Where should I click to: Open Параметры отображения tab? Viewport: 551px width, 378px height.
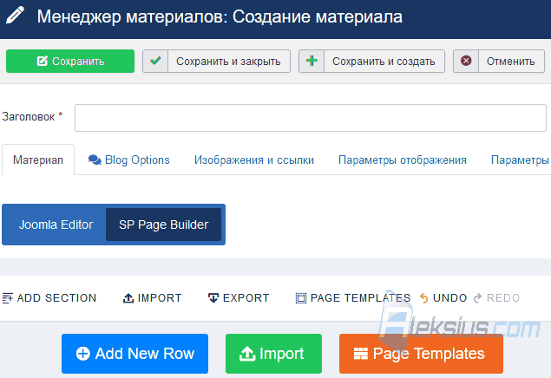(x=403, y=160)
